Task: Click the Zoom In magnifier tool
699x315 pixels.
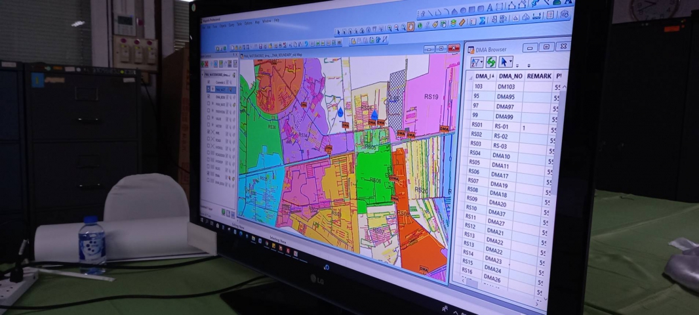Action: tap(391, 28)
